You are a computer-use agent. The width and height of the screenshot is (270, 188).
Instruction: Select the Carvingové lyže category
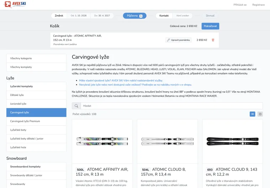(36, 113)
